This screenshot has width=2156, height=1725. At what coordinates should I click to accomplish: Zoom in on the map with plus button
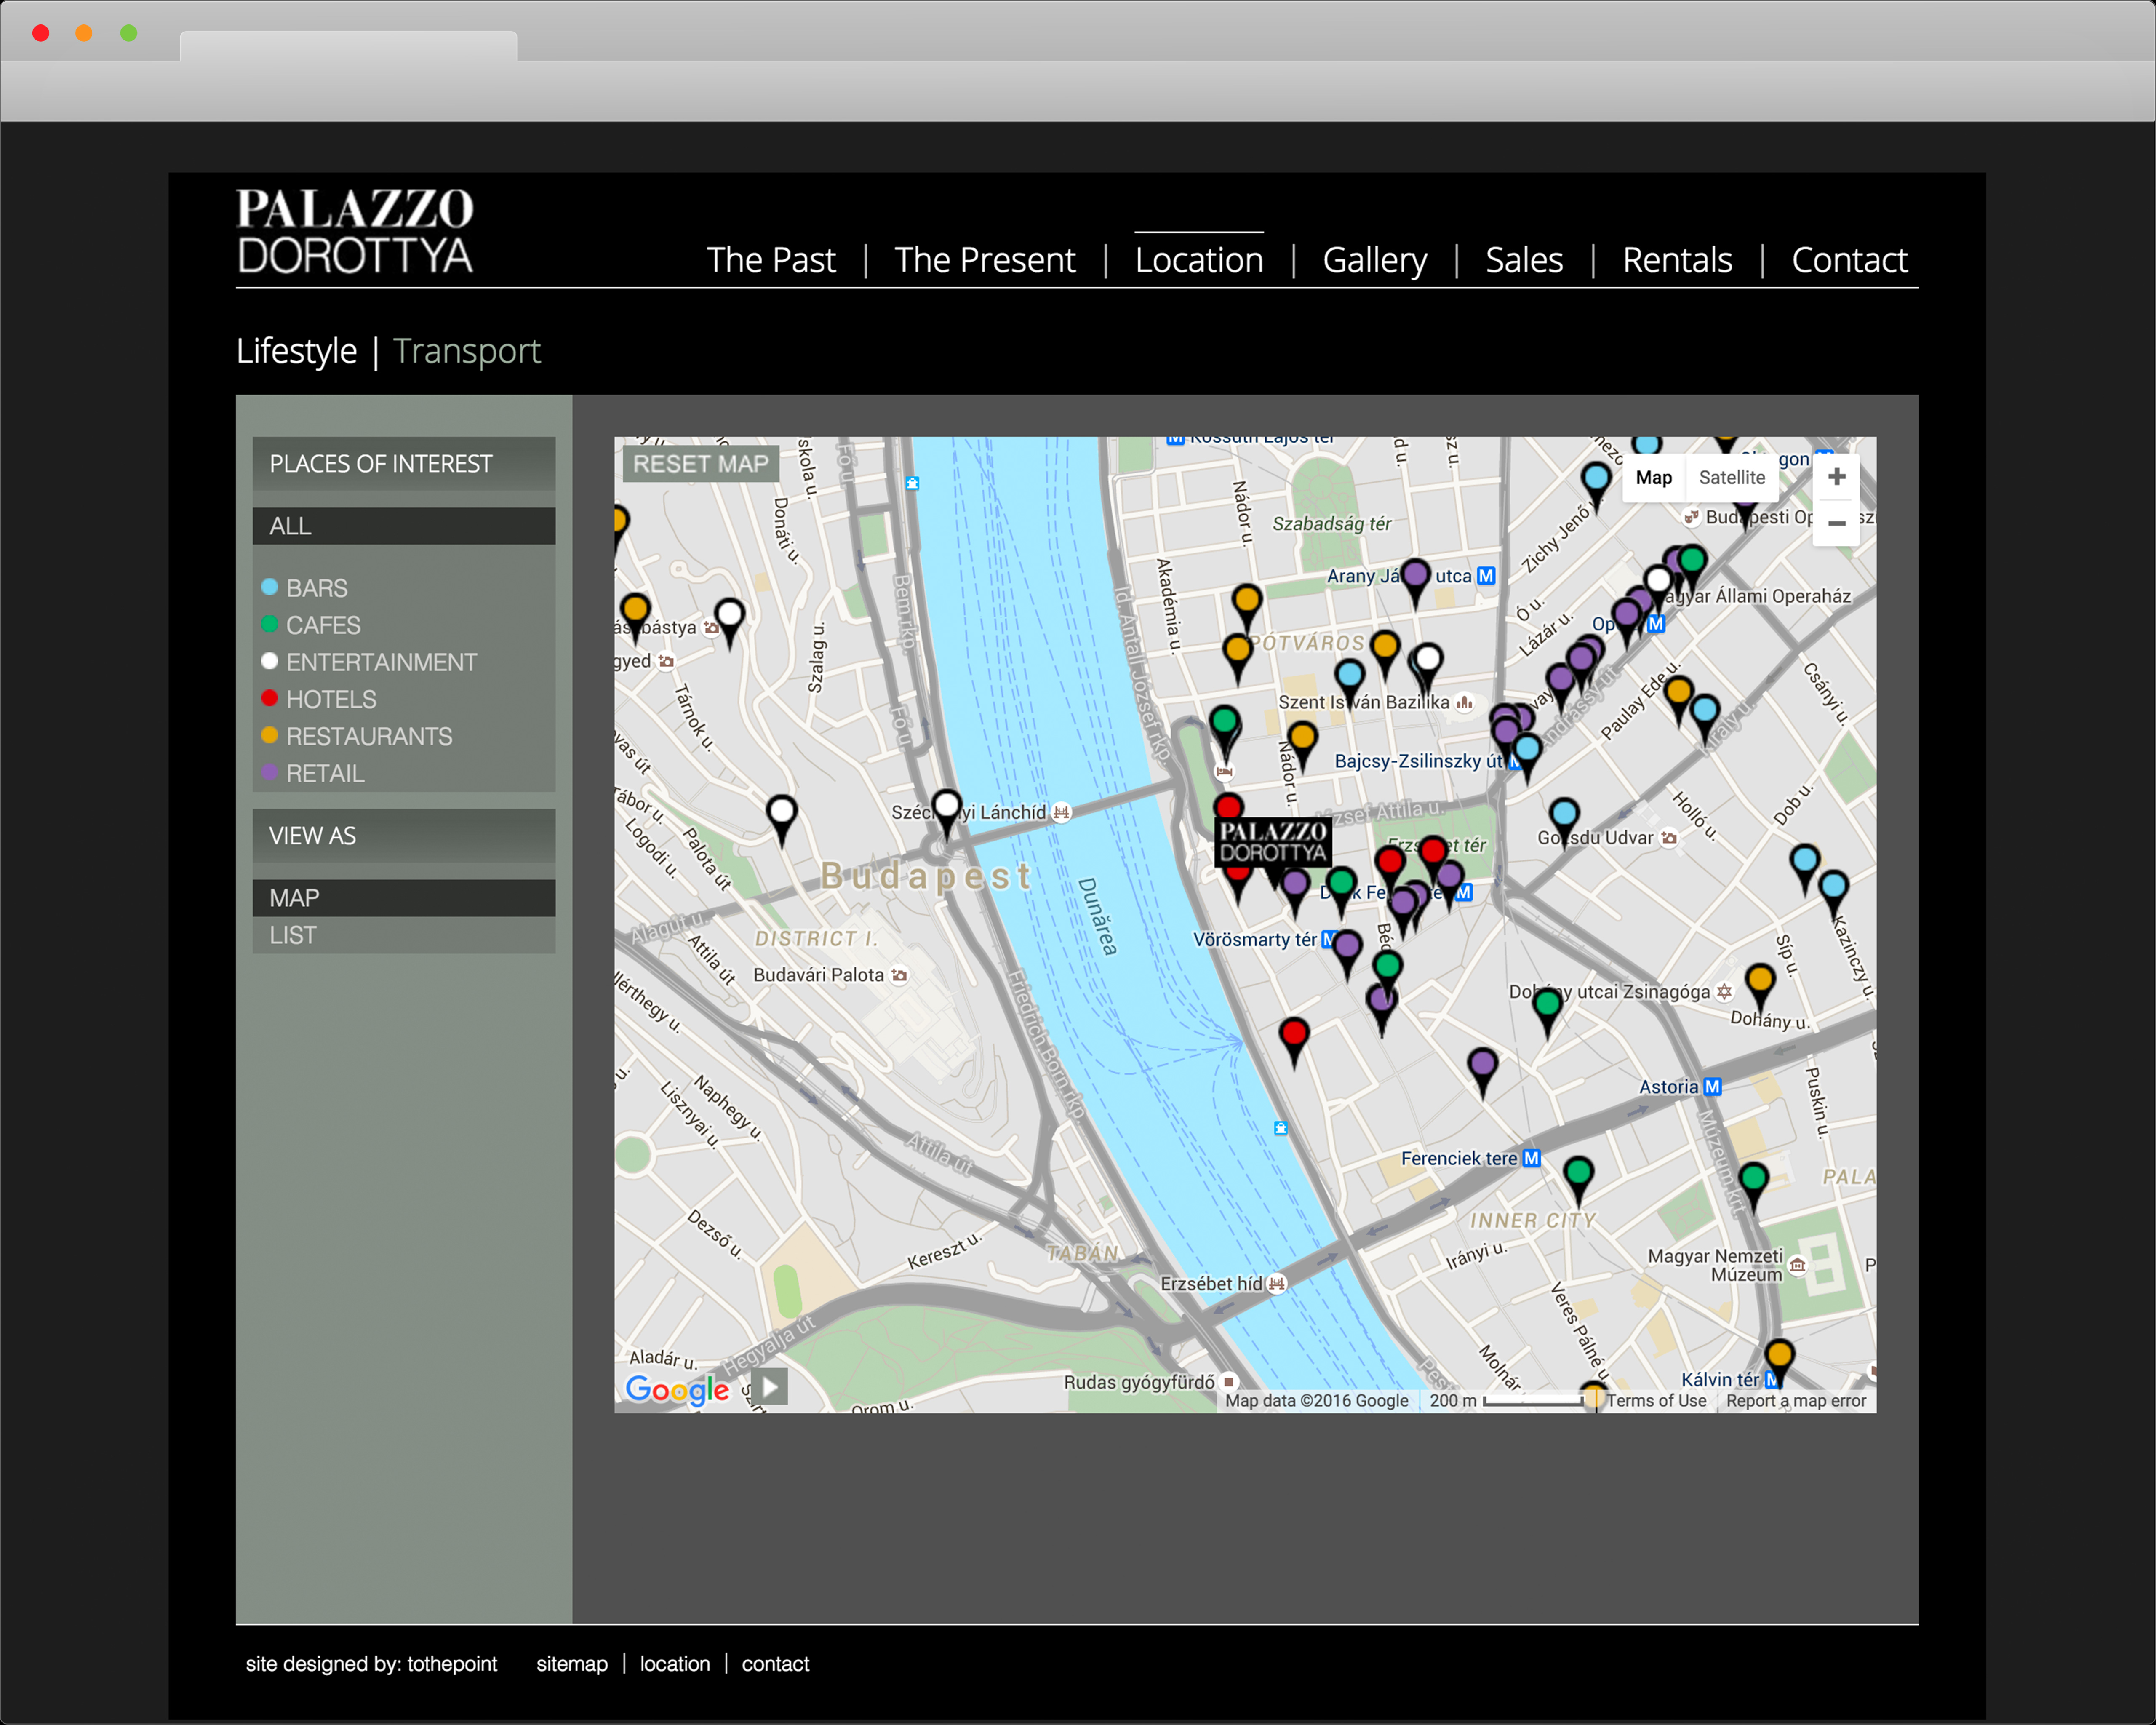pos(1836,477)
